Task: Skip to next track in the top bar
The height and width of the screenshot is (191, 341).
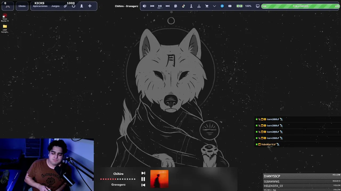Action: (168, 6)
